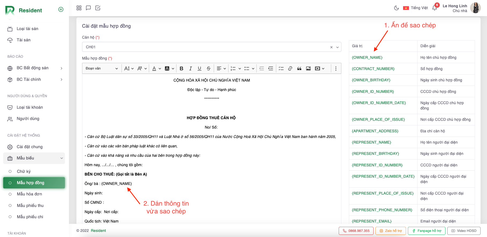Image resolution: width=487 pixels, height=237 pixels.
Task: Go to Cài đặt chung menu item
Action: (x=29, y=147)
